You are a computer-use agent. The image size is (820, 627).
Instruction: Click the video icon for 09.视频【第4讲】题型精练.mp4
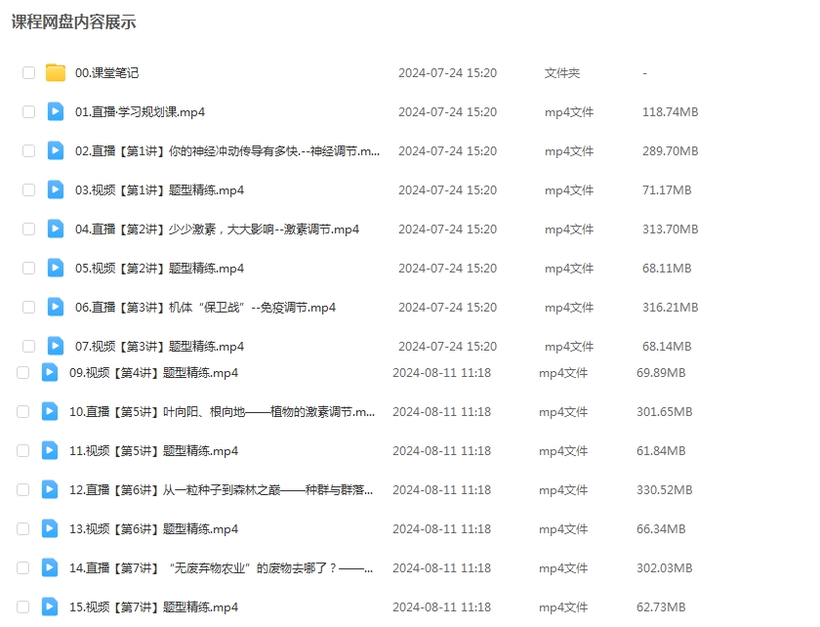[50, 373]
